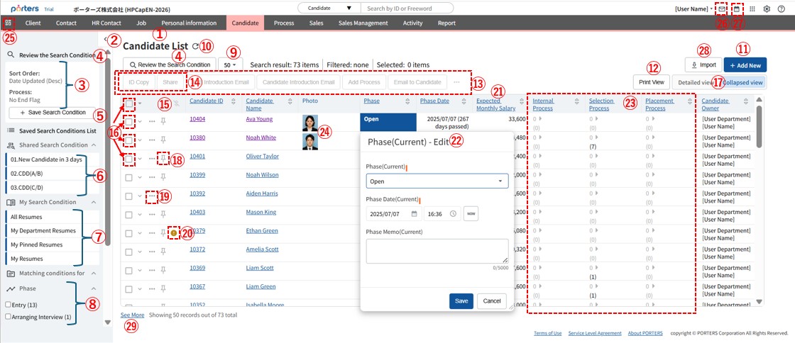Click the settings gear icon

(x=767, y=9)
